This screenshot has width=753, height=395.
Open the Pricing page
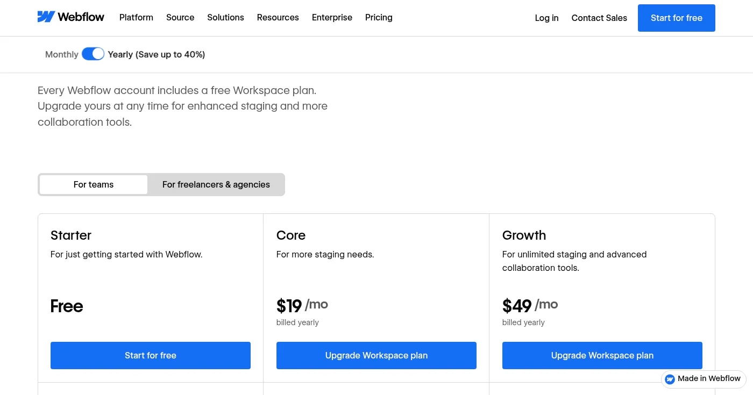click(379, 18)
